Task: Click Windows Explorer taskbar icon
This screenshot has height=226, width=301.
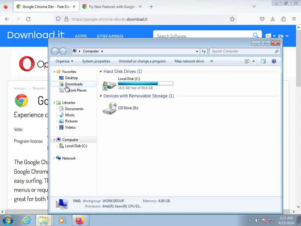Action: point(44,220)
